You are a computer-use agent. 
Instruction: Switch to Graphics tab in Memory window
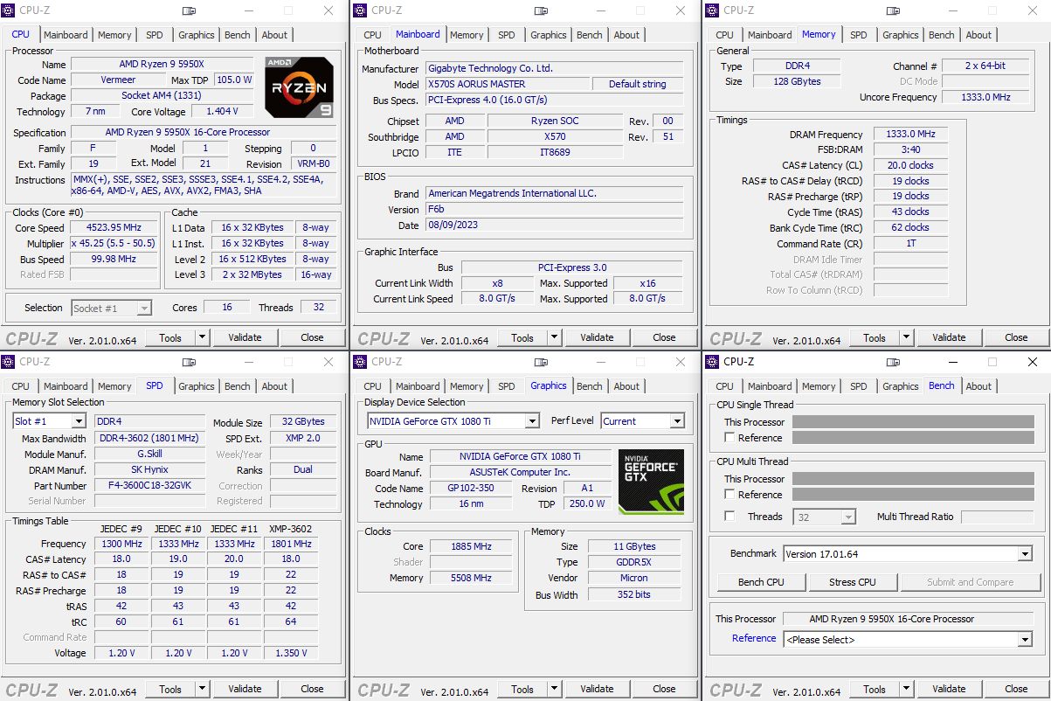pos(901,35)
